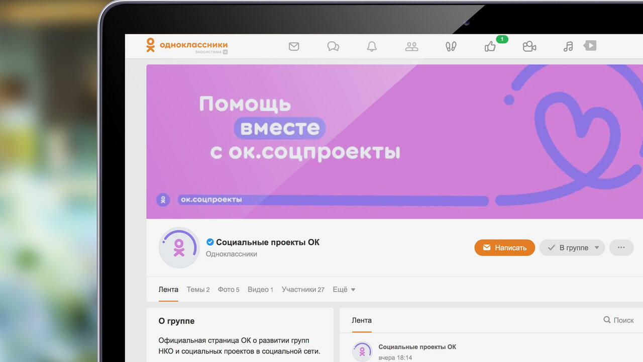Click the О группе heading

[x=176, y=321]
